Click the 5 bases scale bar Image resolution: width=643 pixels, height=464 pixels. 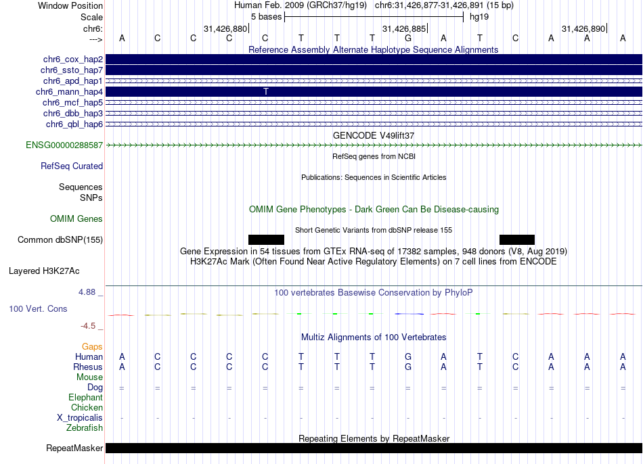click(x=374, y=17)
